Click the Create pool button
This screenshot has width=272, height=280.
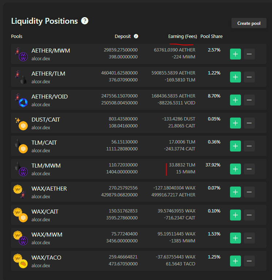point(249,23)
